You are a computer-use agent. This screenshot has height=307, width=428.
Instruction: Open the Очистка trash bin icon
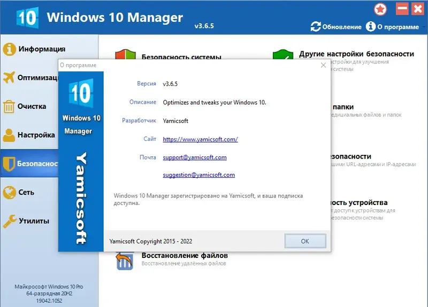point(9,106)
